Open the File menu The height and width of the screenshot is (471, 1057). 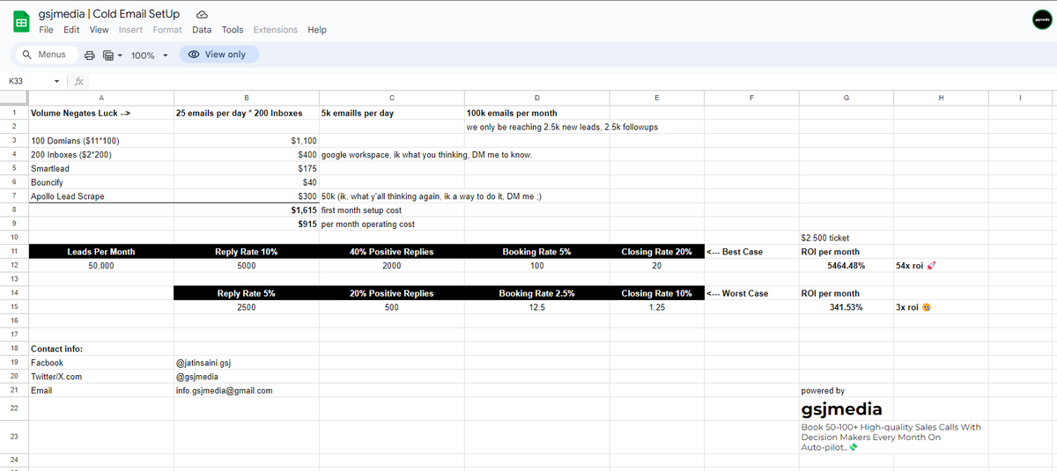(x=46, y=30)
